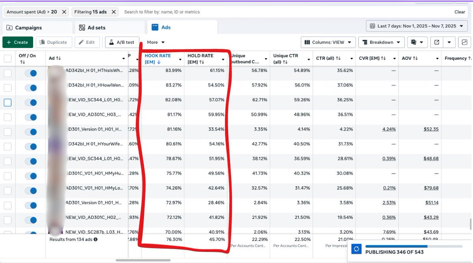
Task: Click the green Create button
Action: tap(17, 42)
